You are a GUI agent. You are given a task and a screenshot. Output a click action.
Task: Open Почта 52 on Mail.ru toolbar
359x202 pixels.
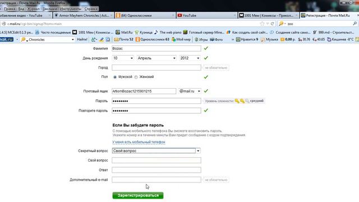point(123,39)
